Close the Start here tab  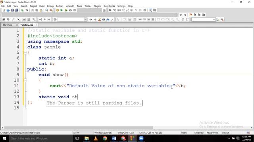click(17, 25)
